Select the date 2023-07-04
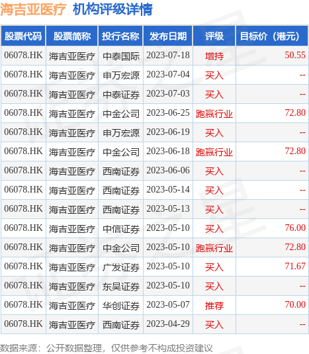Viewport: 309px width, 354px height. tap(168, 75)
